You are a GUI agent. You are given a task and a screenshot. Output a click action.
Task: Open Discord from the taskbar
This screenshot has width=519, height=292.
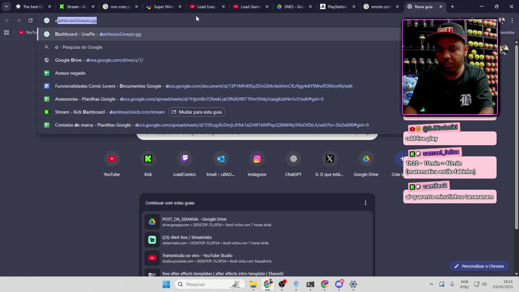point(339,284)
